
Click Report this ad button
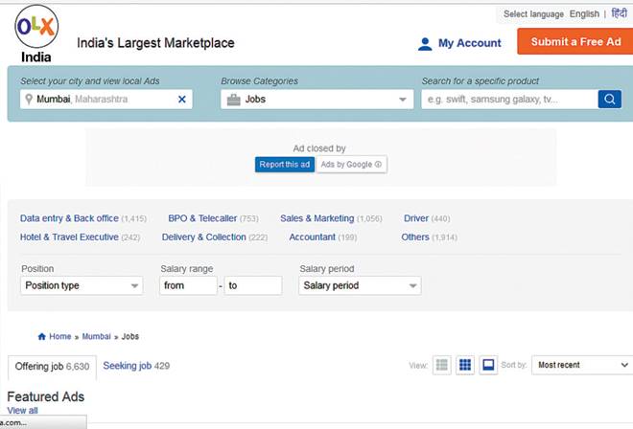285,165
